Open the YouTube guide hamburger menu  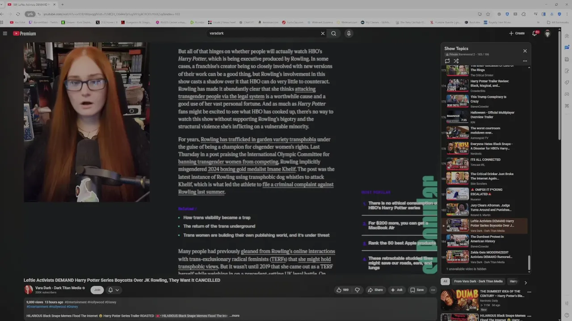pos(5,33)
